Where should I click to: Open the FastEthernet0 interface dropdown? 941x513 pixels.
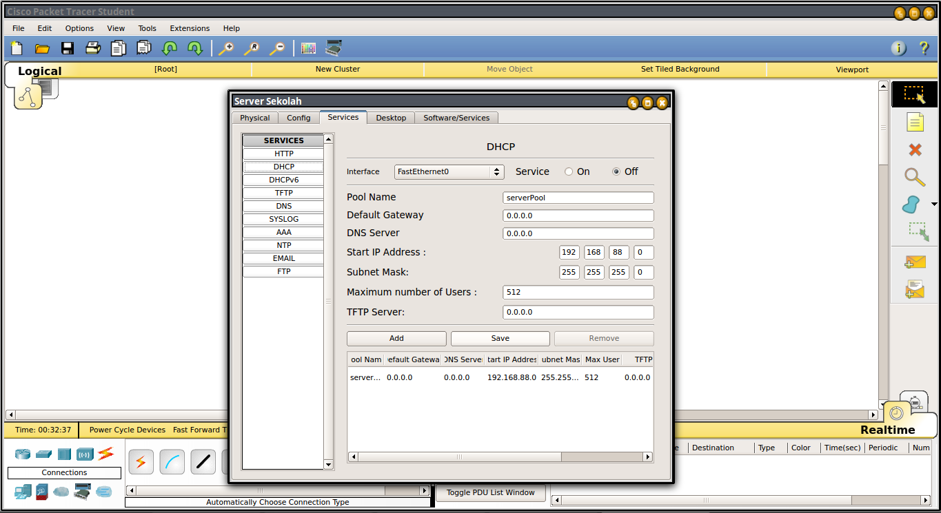(449, 171)
